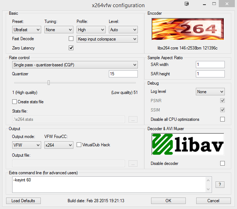Open the Level dropdown set to Auto

(123, 30)
